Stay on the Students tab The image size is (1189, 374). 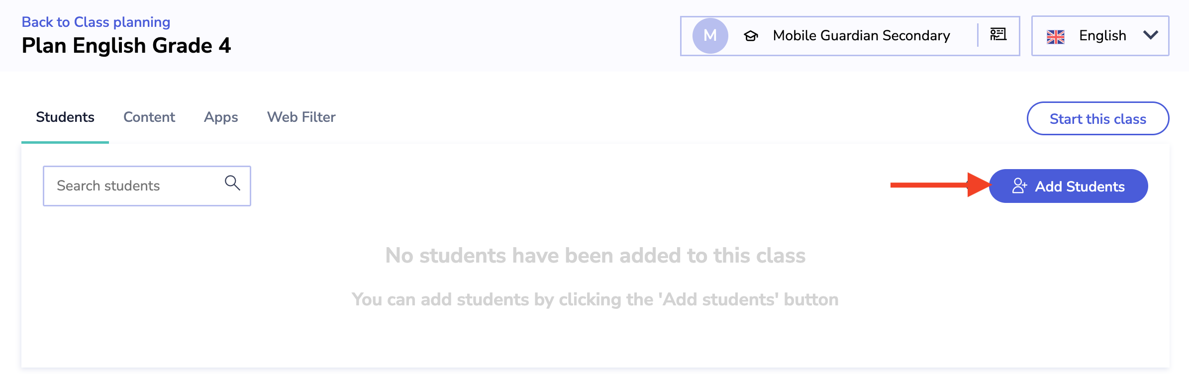click(65, 117)
